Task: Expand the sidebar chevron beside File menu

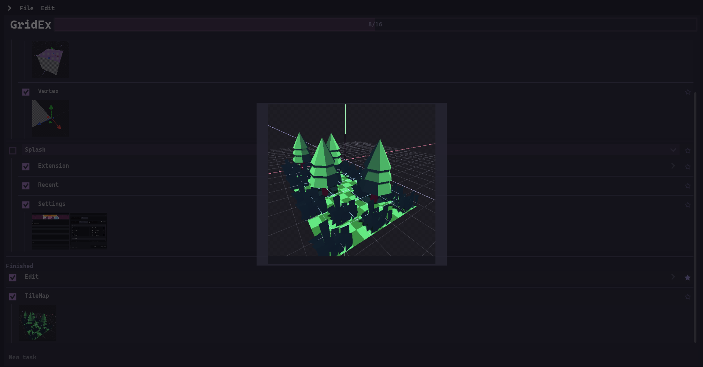Action: tap(10, 8)
